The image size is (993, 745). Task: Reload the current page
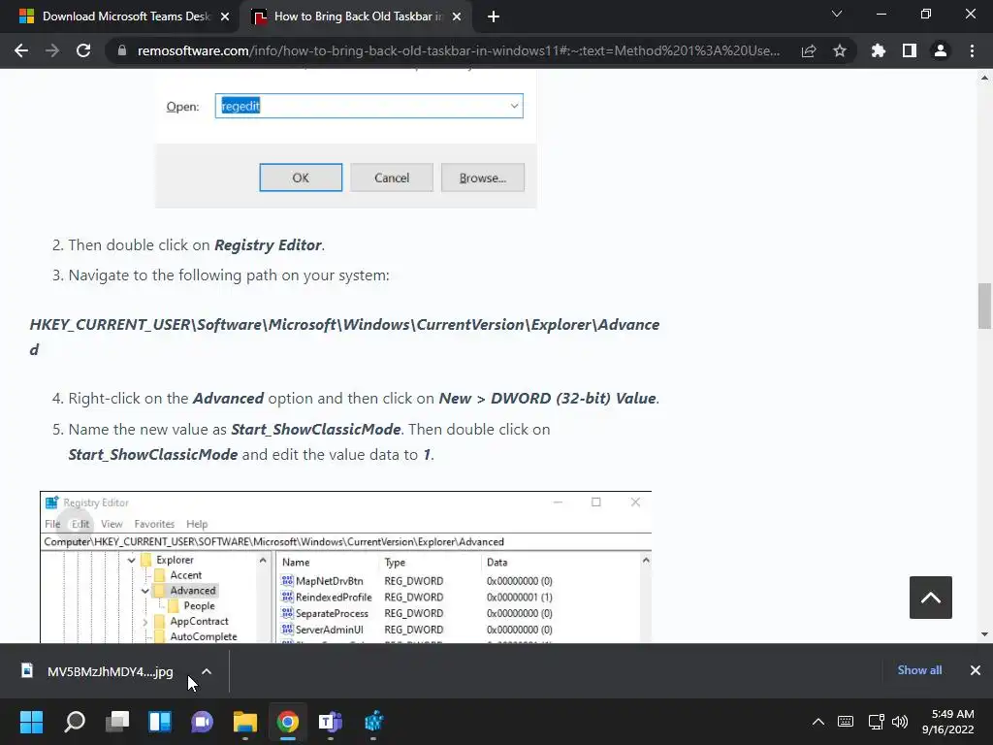tap(83, 50)
